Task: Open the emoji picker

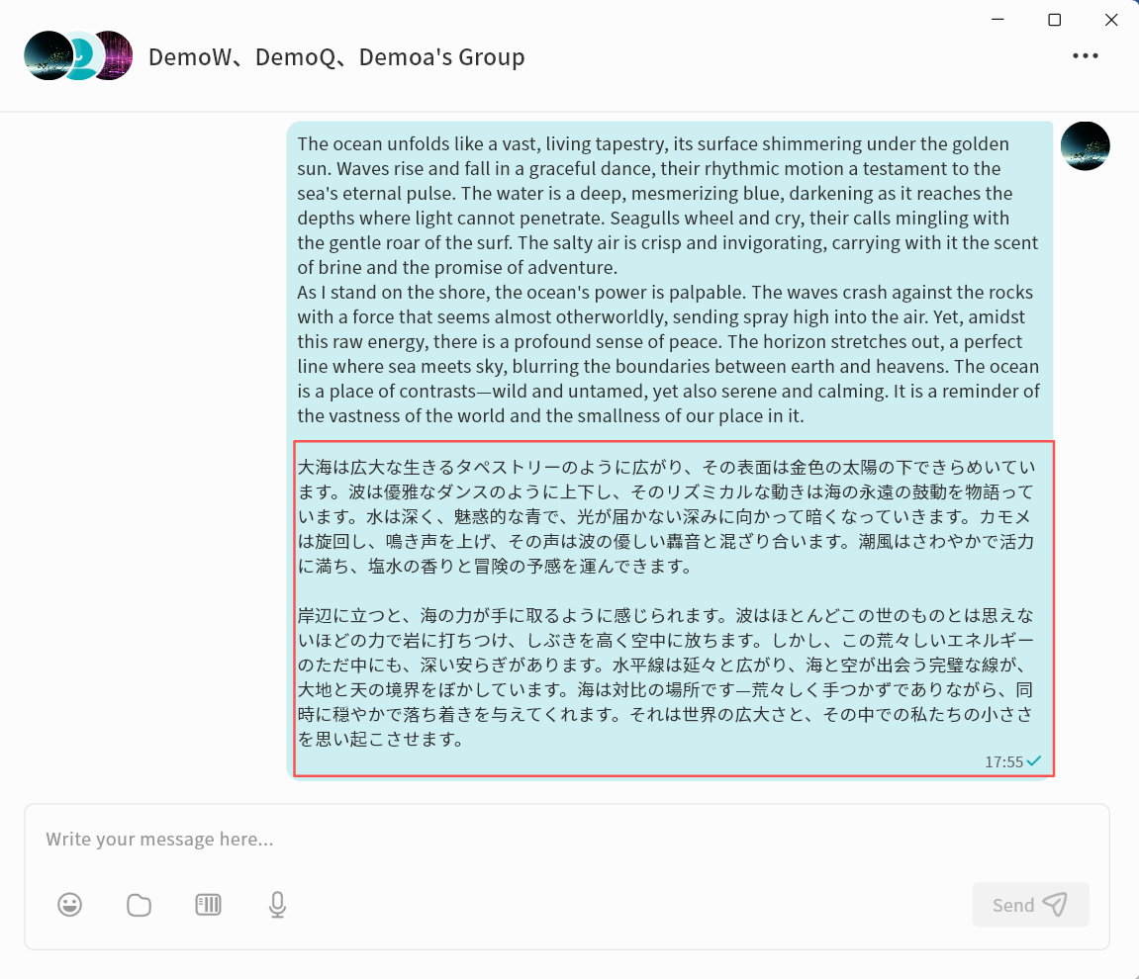Action: (x=69, y=904)
